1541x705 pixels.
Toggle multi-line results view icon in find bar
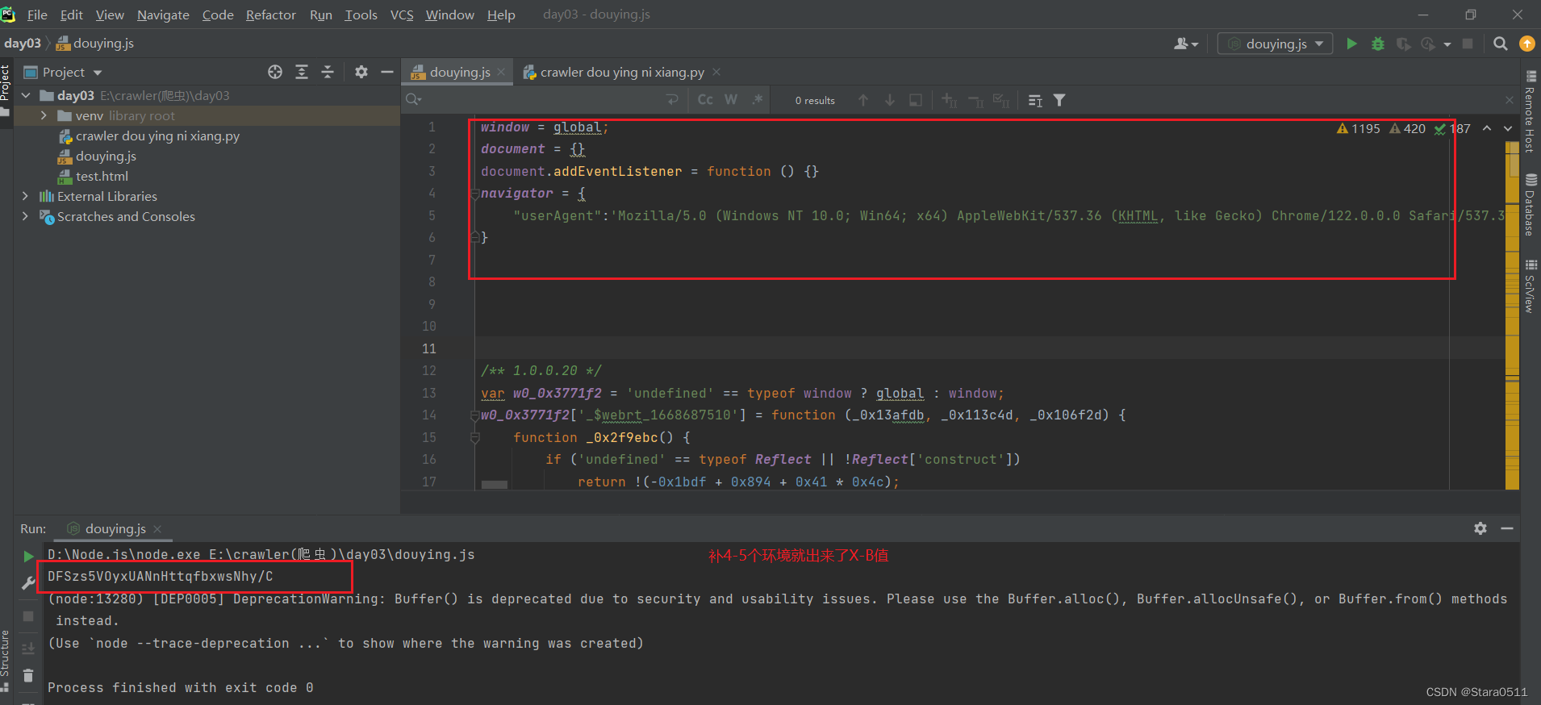1035,100
